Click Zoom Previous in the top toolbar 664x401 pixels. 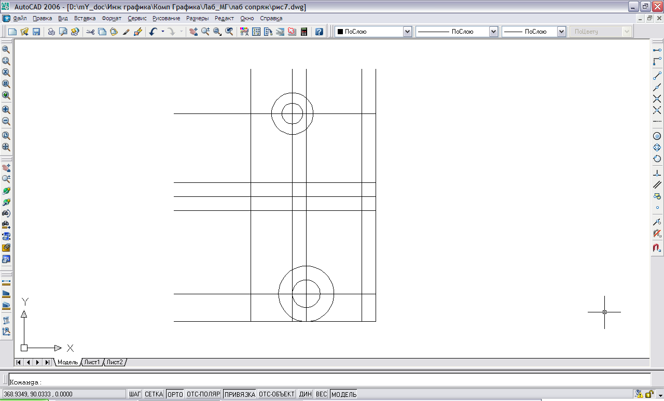(229, 32)
